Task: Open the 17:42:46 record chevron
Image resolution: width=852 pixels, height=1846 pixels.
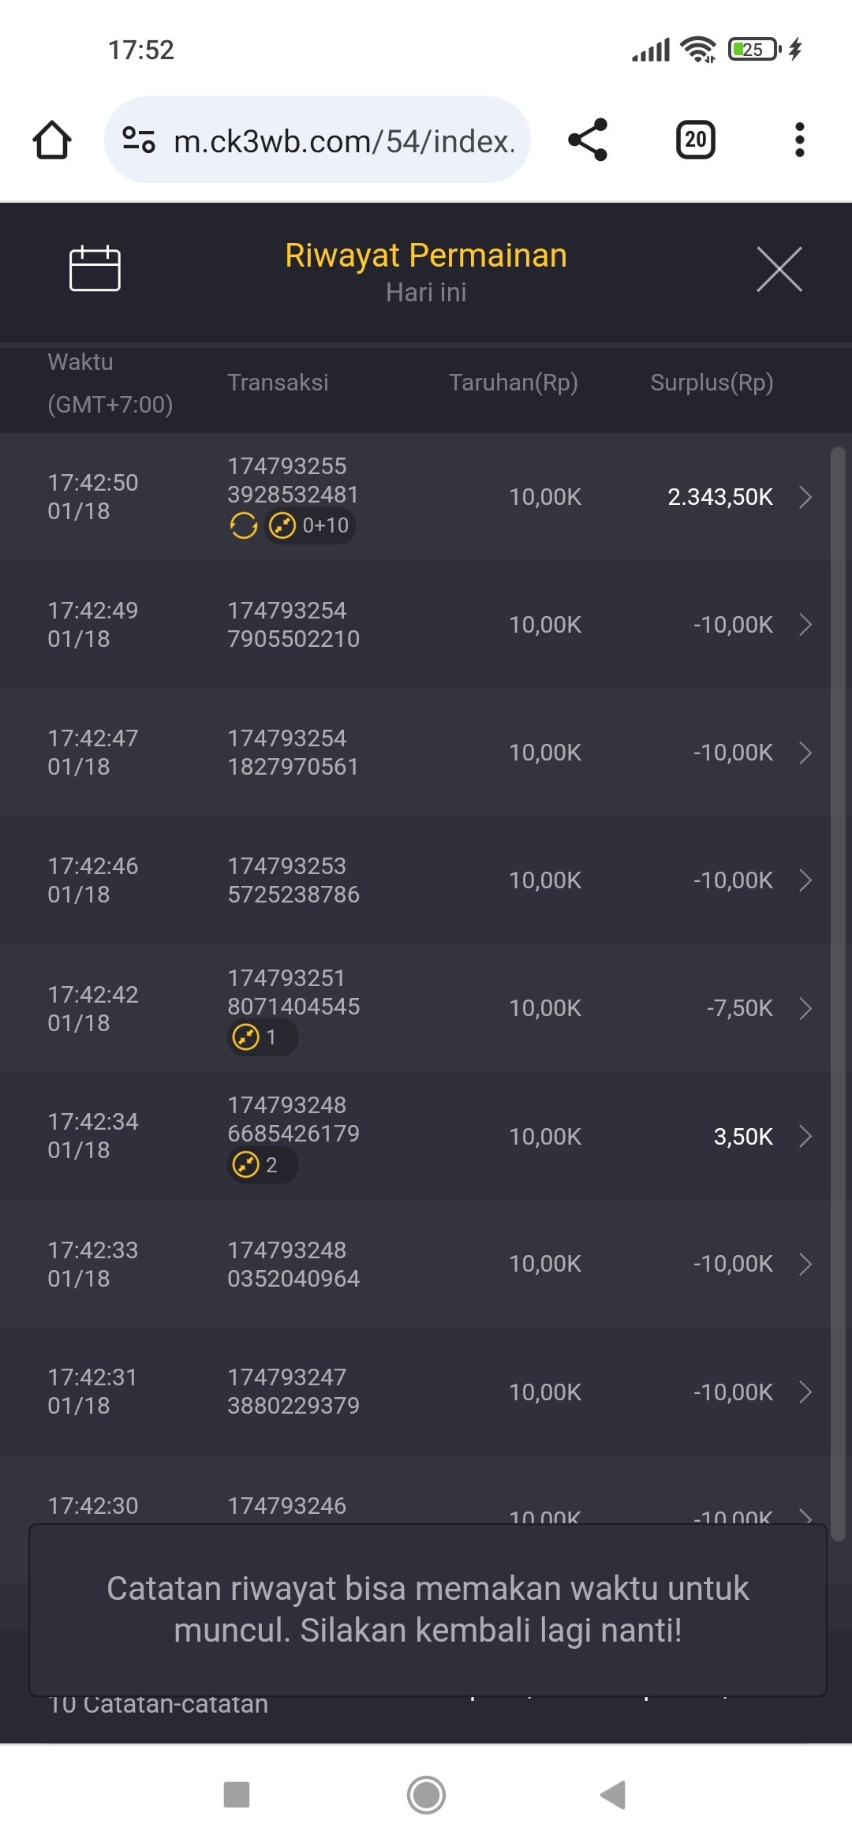Action: click(805, 880)
